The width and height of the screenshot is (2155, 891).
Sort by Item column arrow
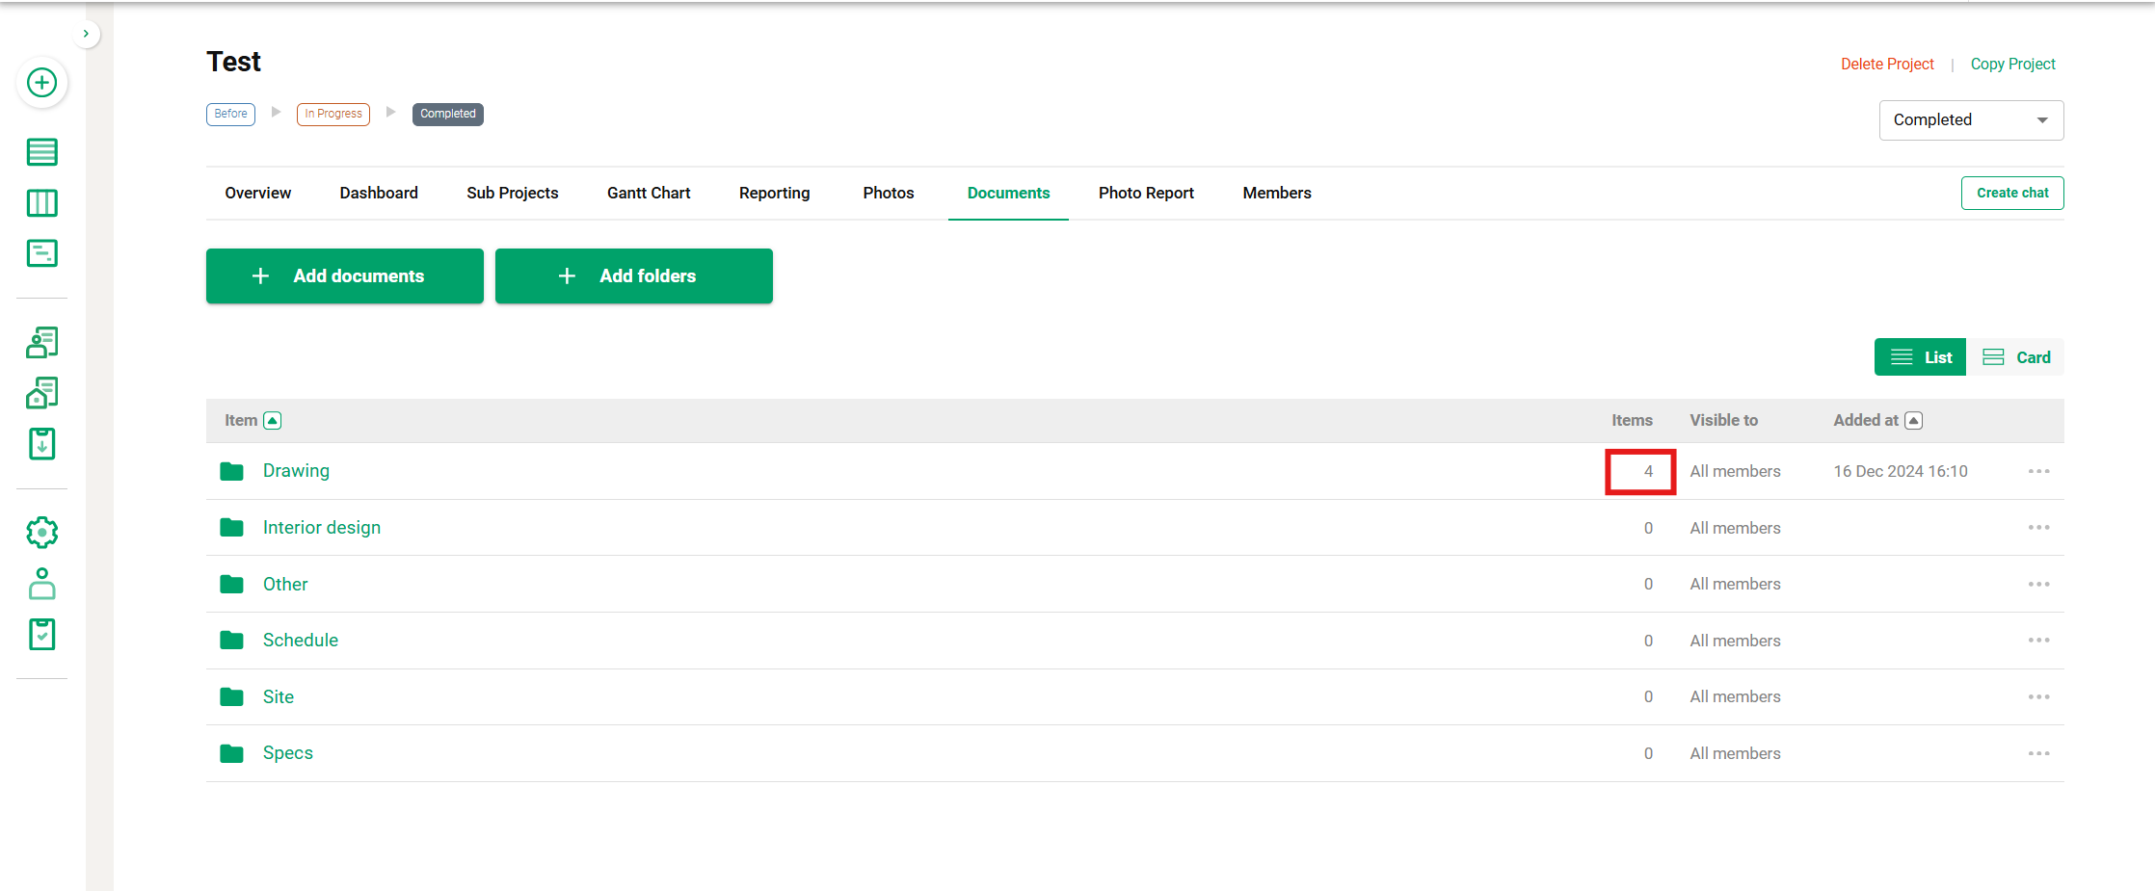tap(273, 421)
